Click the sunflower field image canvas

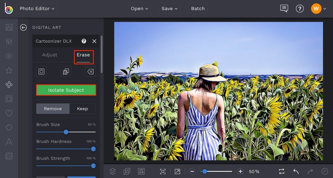219,91
